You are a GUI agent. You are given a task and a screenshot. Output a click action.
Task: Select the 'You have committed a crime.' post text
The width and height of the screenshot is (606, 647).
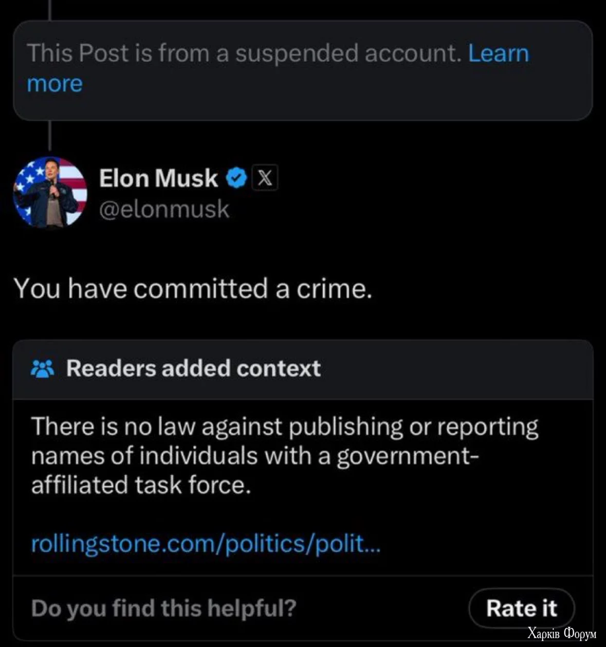tap(193, 288)
